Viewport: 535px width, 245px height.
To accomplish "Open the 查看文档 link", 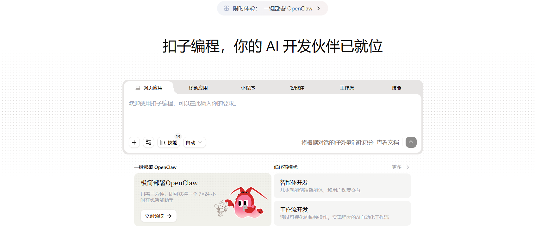I will [x=388, y=143].
